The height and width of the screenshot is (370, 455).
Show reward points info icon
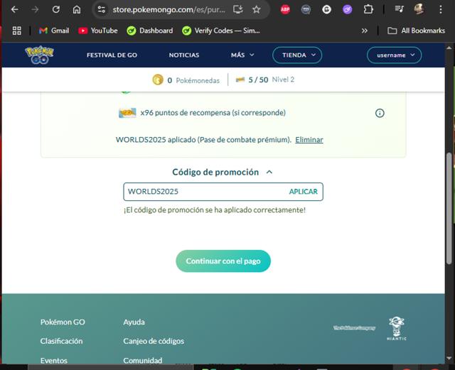pos(380,113)
